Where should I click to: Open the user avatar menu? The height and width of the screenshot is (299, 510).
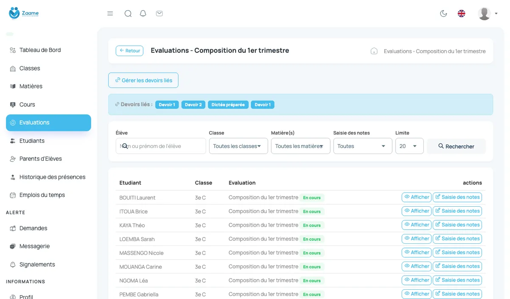[x=487, y=14]
